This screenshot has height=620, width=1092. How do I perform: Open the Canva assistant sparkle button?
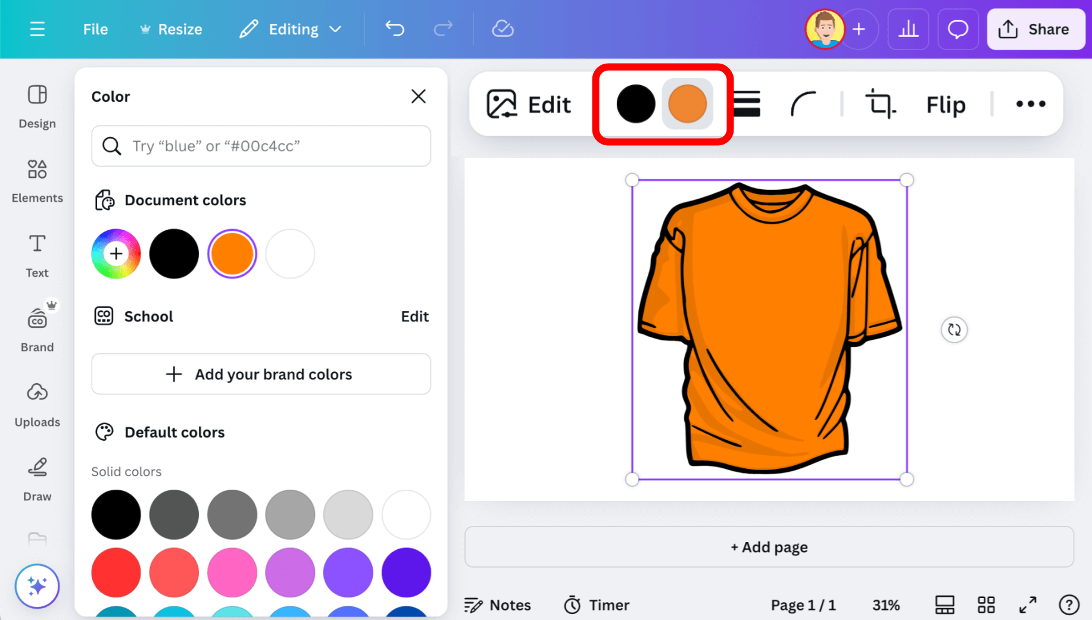(37, 586)
